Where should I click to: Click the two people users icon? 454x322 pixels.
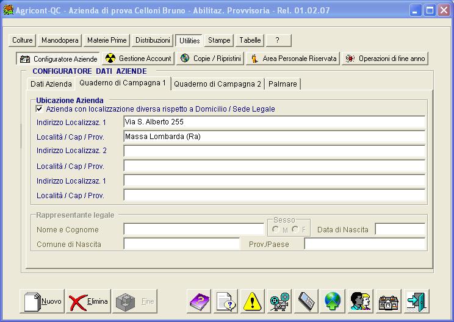tap(360, 301)
